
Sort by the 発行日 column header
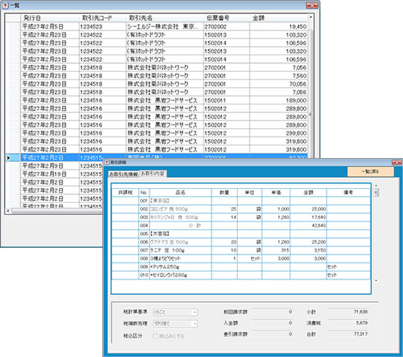tap(50, 18)
